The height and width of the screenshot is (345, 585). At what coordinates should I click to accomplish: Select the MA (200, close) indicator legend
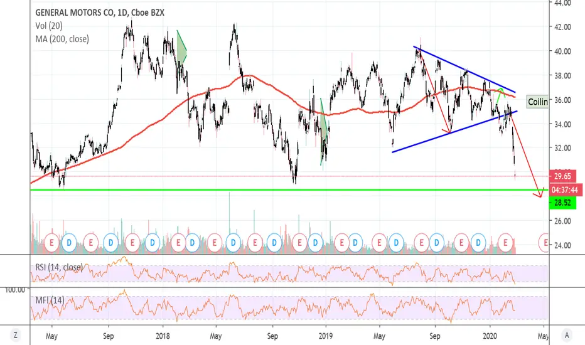tap(62, 39)
